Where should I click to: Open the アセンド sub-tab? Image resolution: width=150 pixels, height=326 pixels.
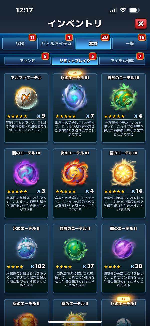[x=27, y=61]
